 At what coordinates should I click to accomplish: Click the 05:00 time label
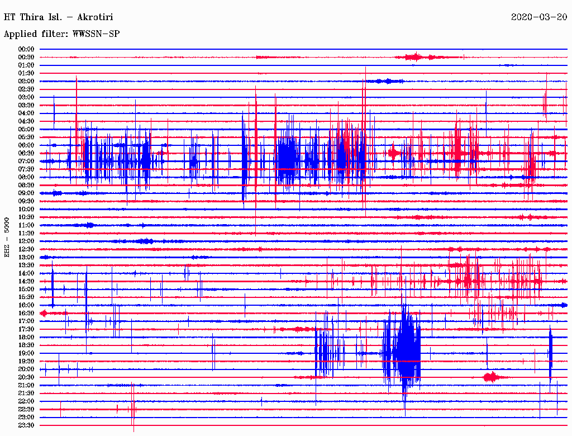(x=26, y=129)
